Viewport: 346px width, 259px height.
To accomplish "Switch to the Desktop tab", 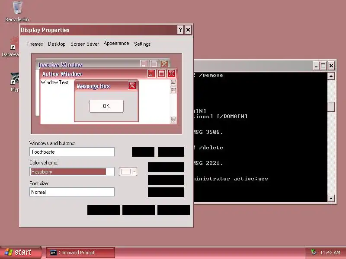I will click(x=57, y=44).
